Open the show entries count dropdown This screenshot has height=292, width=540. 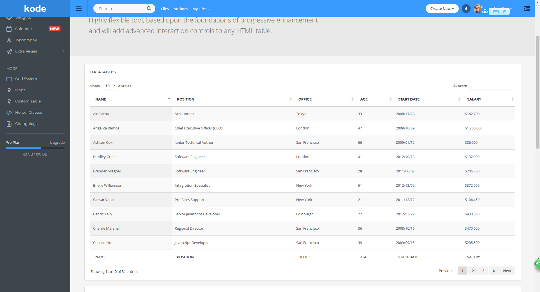tap(109, 86)
